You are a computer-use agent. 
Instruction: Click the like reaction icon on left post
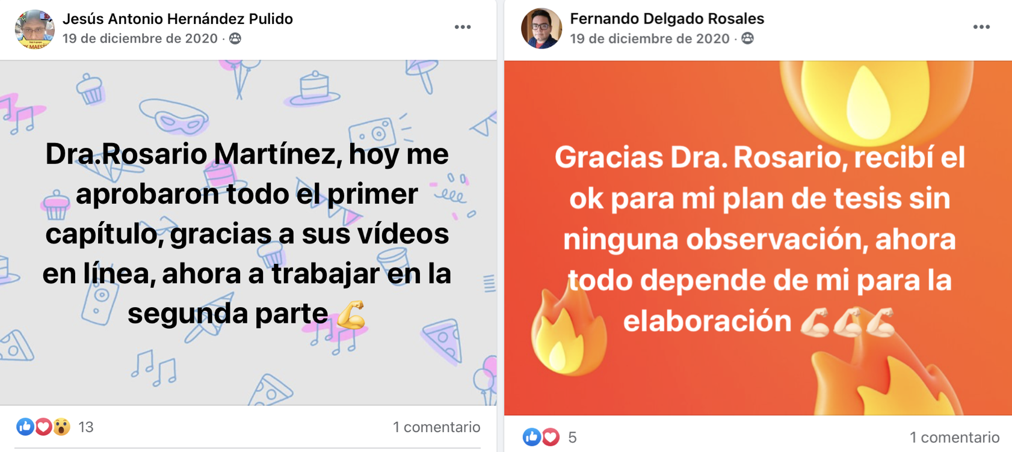[x=25, y=427]
